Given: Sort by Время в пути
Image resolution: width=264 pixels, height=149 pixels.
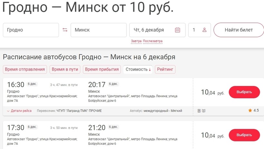Looking at the screenshot, I should click(65, 69).
